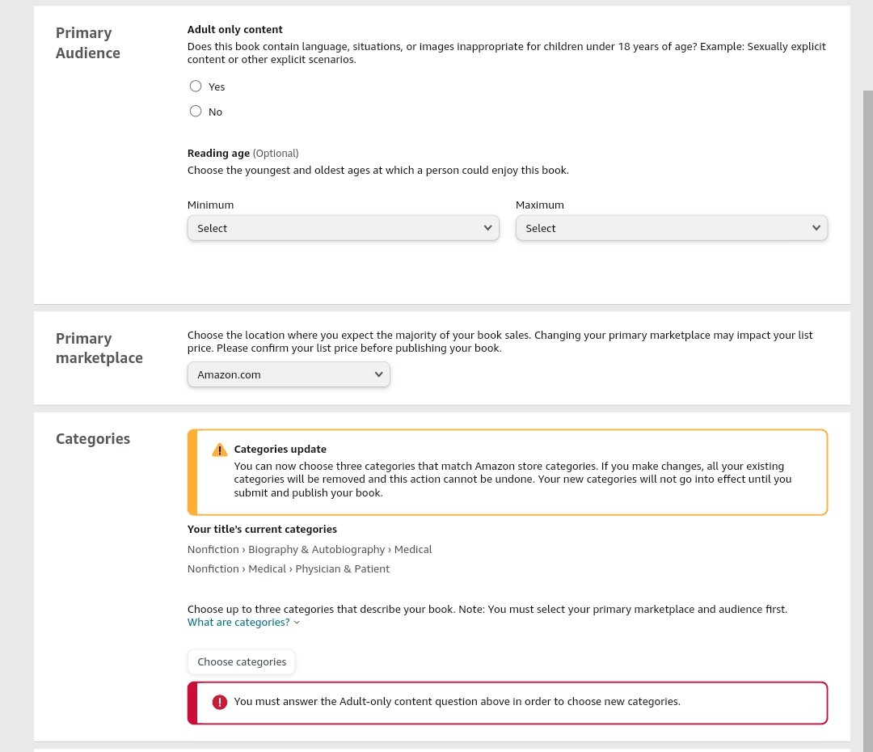Expand the What are categories? link
Viewport: 873px width, 752px height.
(238, 622)
